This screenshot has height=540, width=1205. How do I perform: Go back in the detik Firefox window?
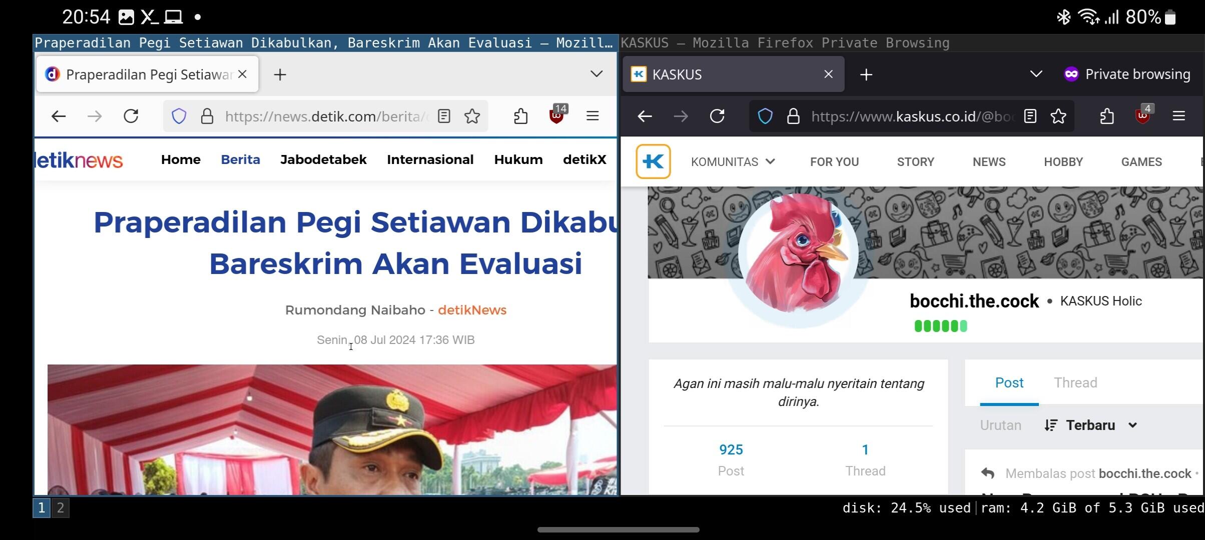pos(59,116)
